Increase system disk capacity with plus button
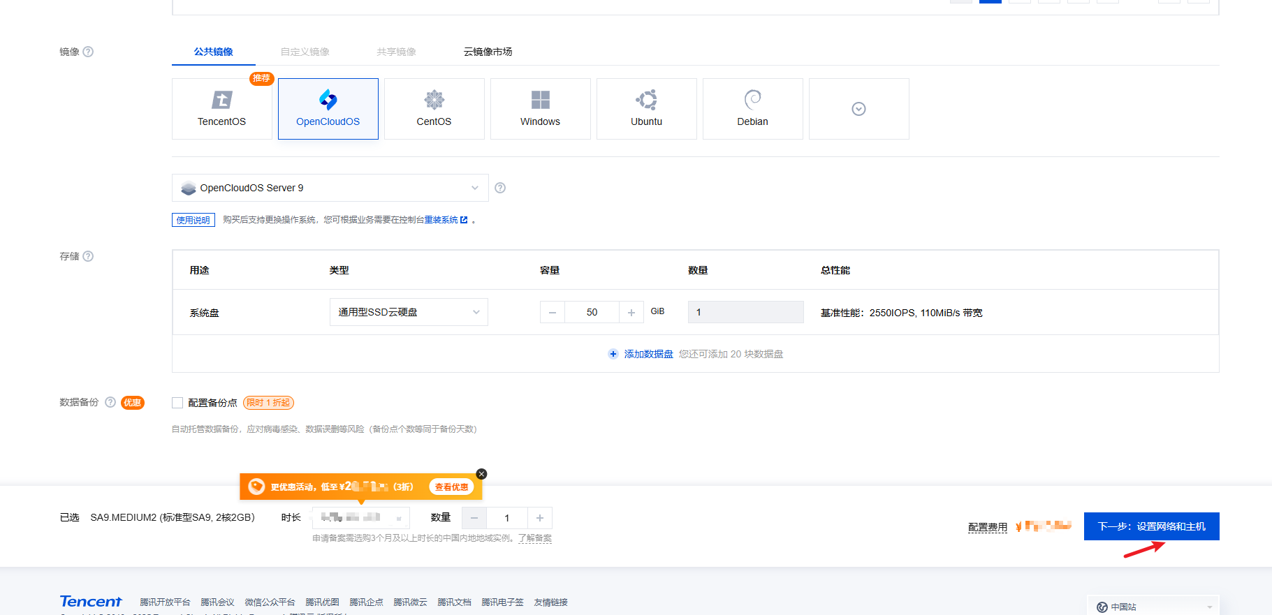The width and height of the screenshot is (1272, 615). [x=631, y=312]
